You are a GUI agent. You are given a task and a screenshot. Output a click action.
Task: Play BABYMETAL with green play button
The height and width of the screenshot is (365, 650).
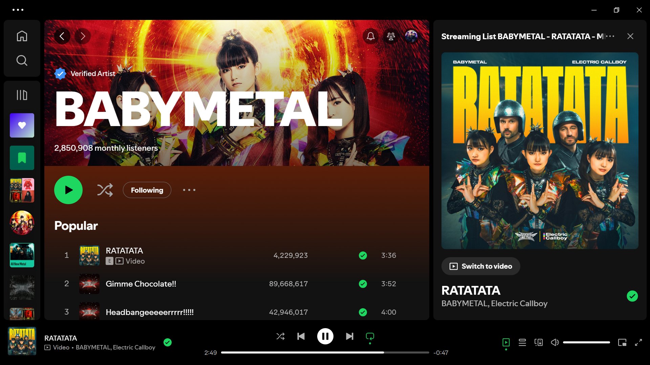point(68,190)
